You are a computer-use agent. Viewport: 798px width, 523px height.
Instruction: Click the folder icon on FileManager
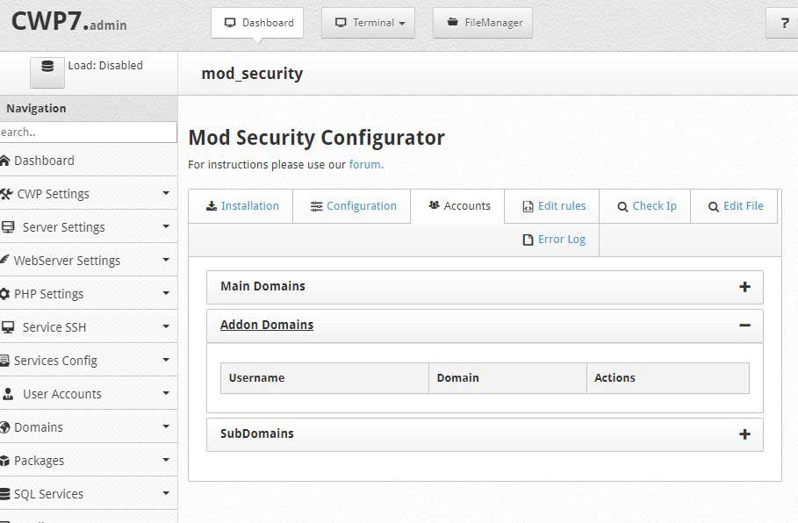(x=452, y=22)
